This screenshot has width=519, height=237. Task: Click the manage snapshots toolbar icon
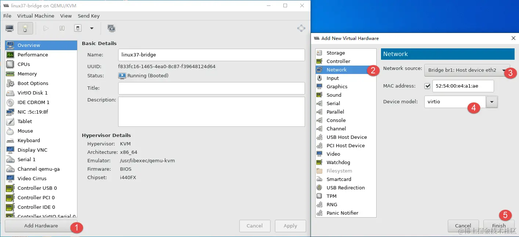(x=111, y=28)
